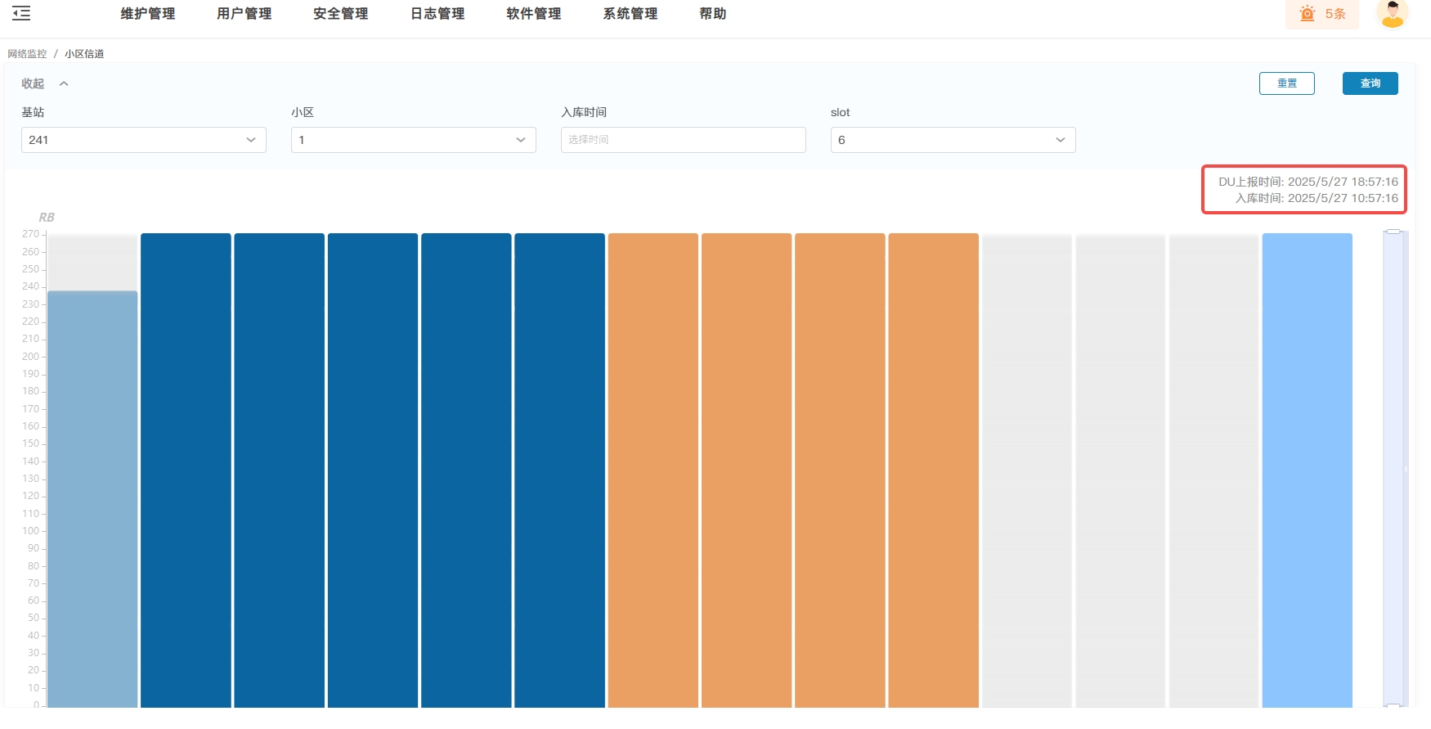Click the 入库时间 date input field

(684, 140)
